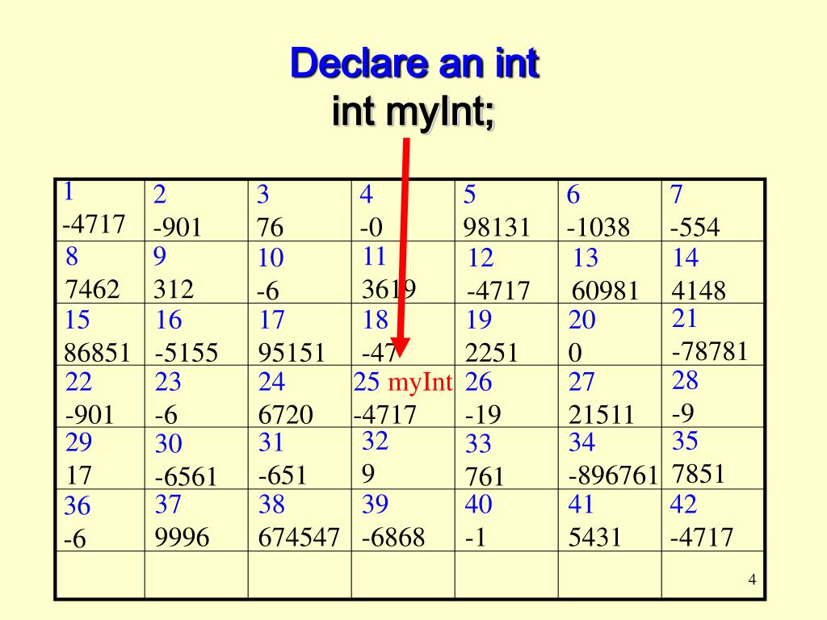
Task: Click the value -651
Action: pos(282,475)
